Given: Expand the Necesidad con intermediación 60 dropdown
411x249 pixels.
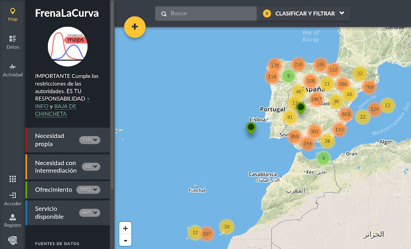Looking at the screenshot, I should pos(91,166).
